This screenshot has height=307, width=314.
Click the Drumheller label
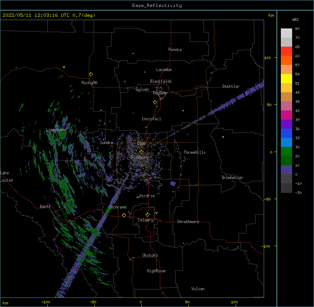point(232,178)
